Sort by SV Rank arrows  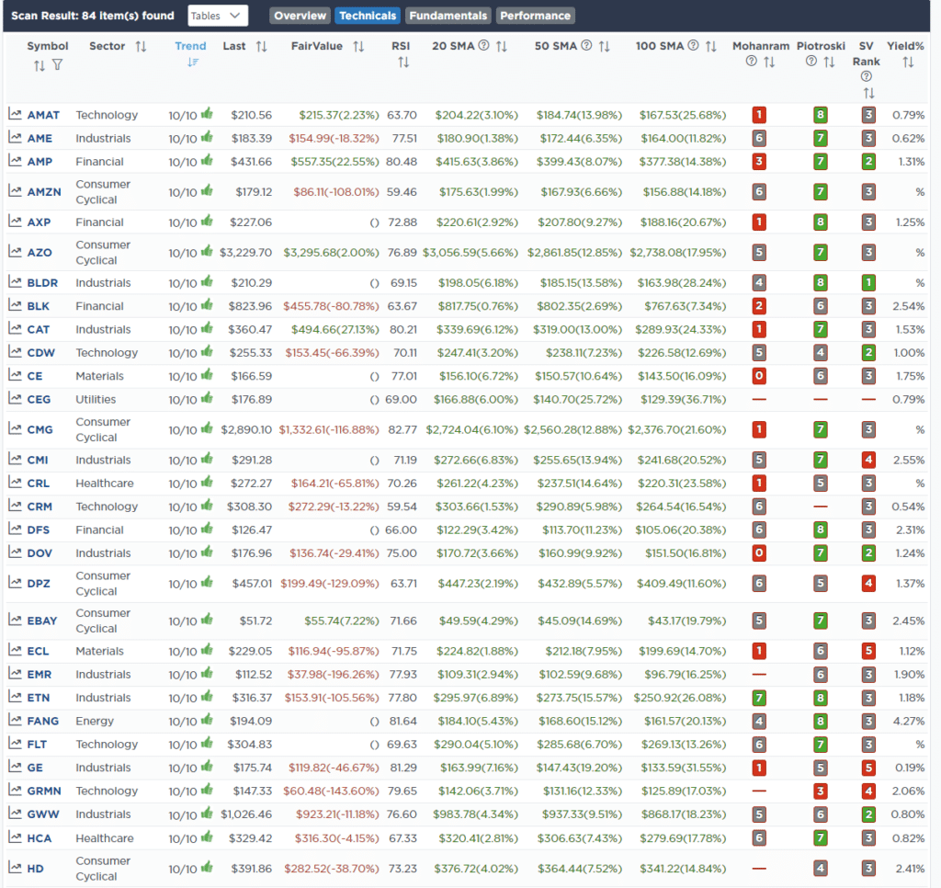click(868, 93)
